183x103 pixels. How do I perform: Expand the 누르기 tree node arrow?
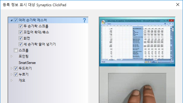point(12,74)
